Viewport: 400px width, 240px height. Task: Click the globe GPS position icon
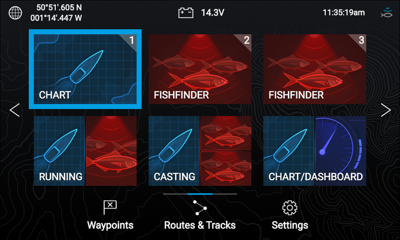[15, 13]
